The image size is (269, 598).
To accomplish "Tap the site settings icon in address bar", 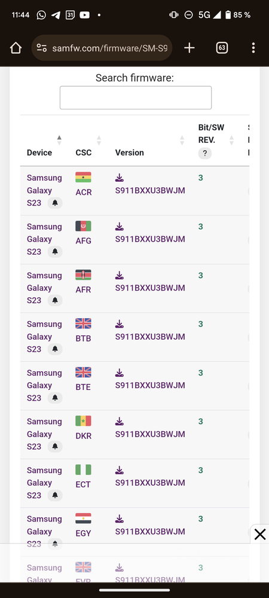I will pos(41,48).
